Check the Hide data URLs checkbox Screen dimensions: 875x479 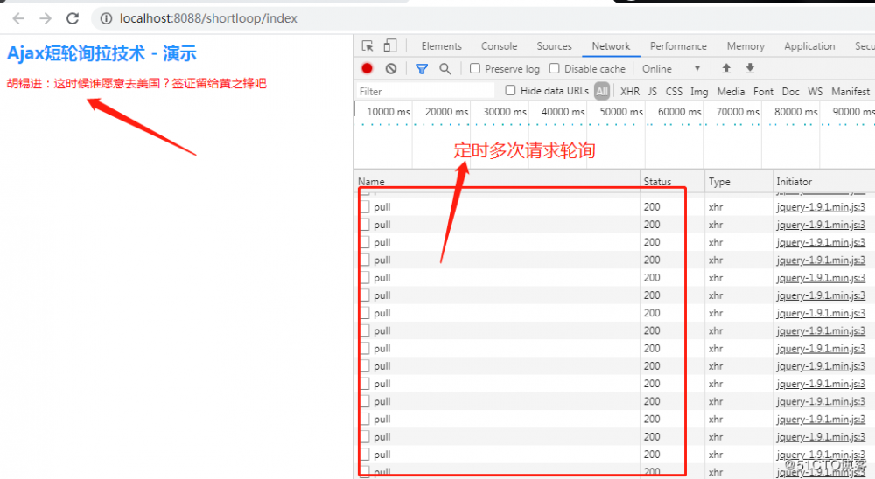click(510, 90)
